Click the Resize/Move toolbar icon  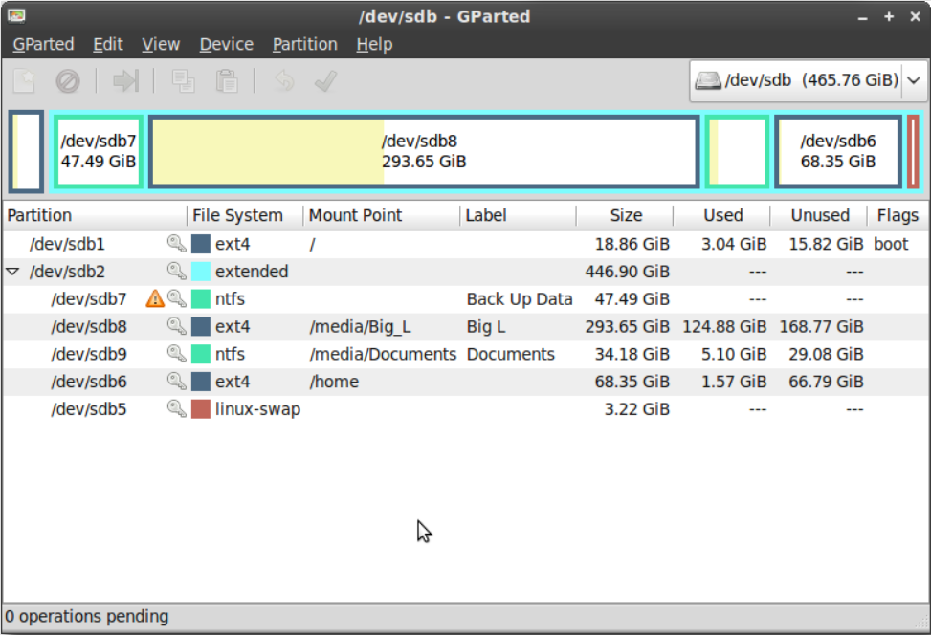[125, 81]
